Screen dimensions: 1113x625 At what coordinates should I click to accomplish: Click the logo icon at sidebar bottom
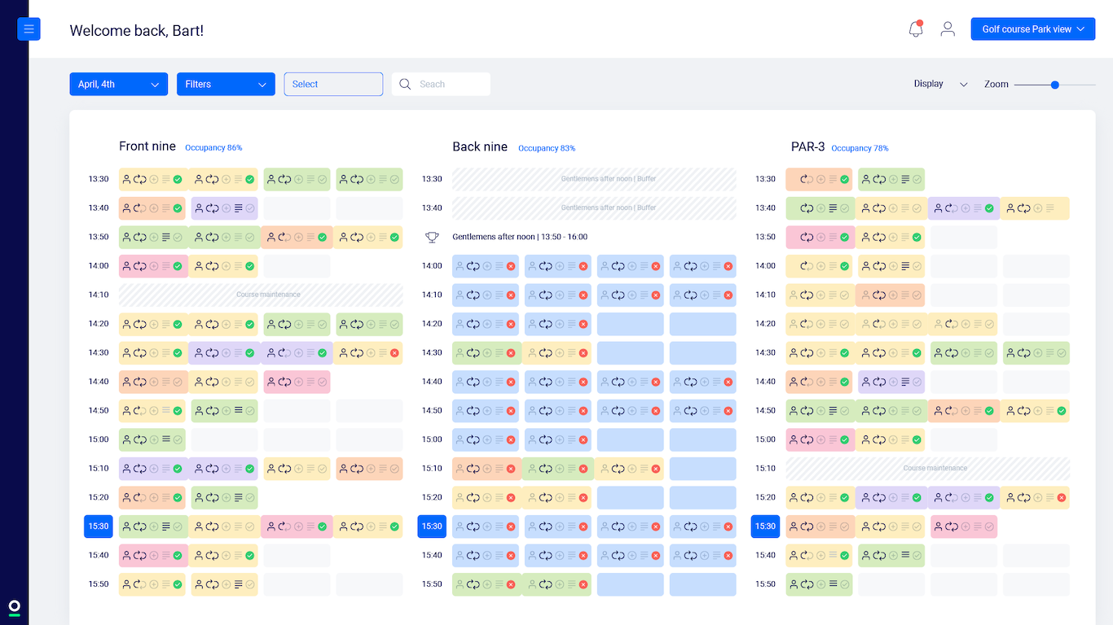[14, 607]
